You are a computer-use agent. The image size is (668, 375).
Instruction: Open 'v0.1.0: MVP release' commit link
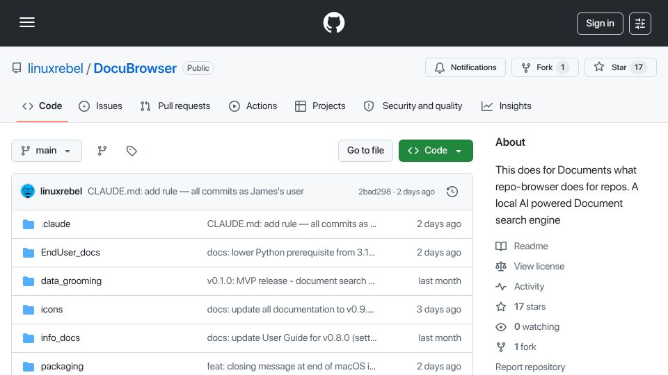291,281
